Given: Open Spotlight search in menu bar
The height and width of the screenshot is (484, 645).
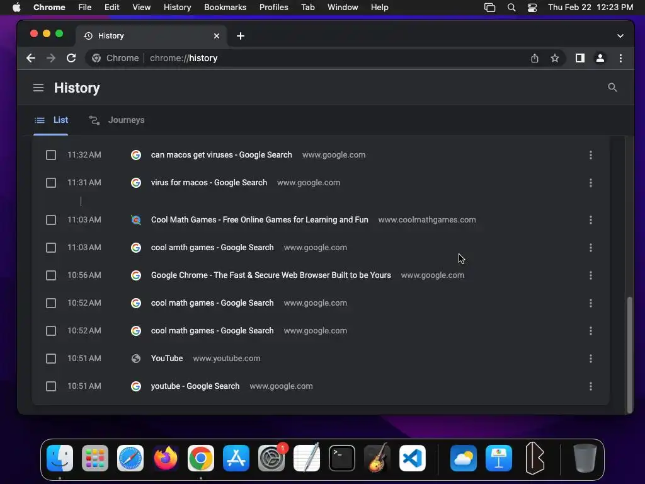Looking at the screenshot, I should point(511,8).
